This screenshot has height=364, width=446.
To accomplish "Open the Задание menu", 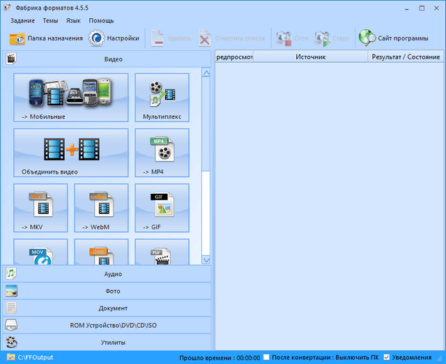I will click(22, 21).
